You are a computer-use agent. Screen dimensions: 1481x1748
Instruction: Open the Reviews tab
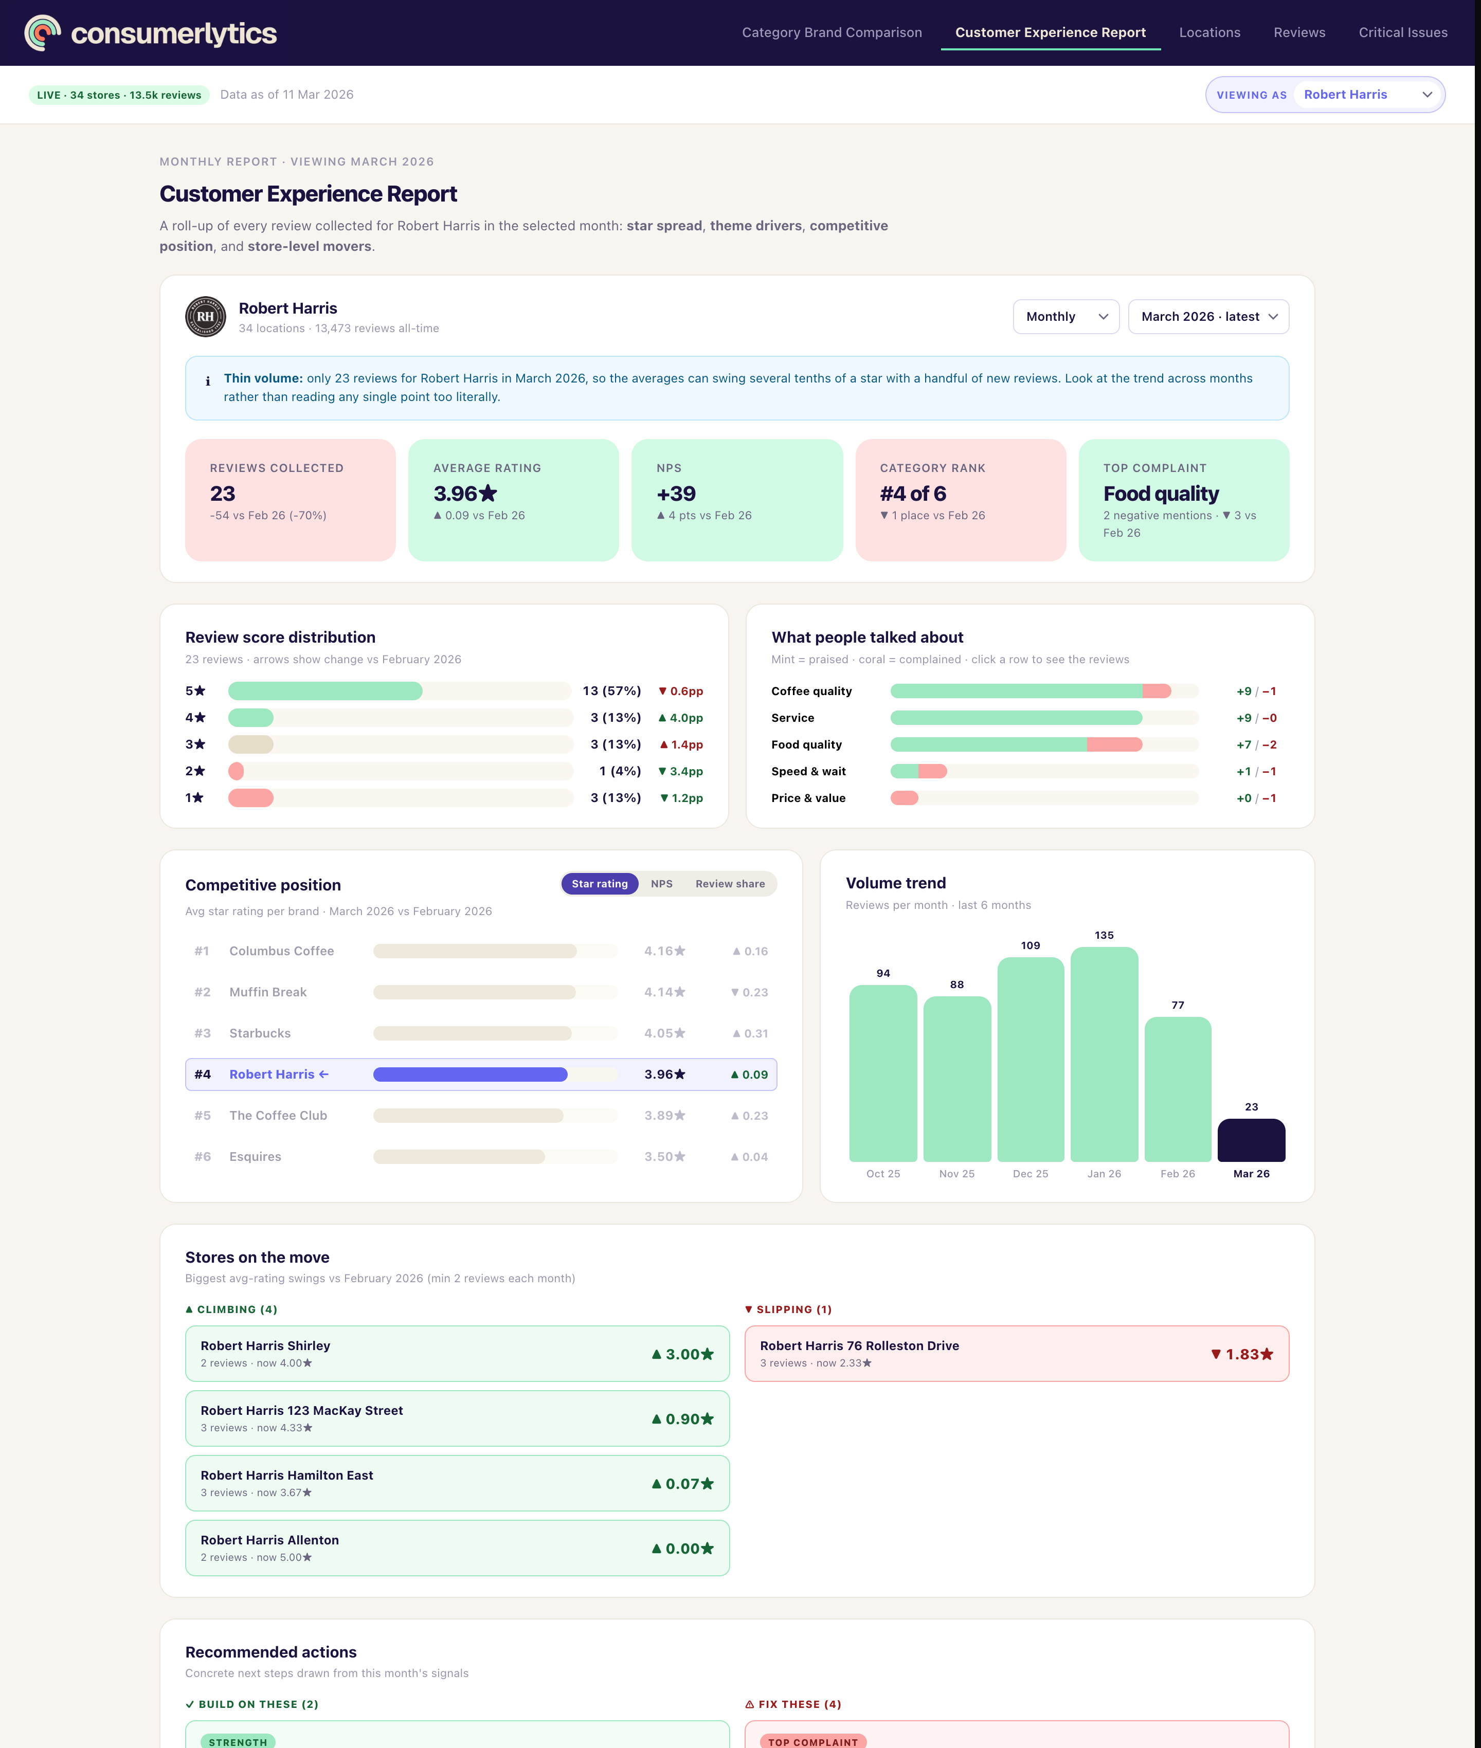pos(1299,33)
